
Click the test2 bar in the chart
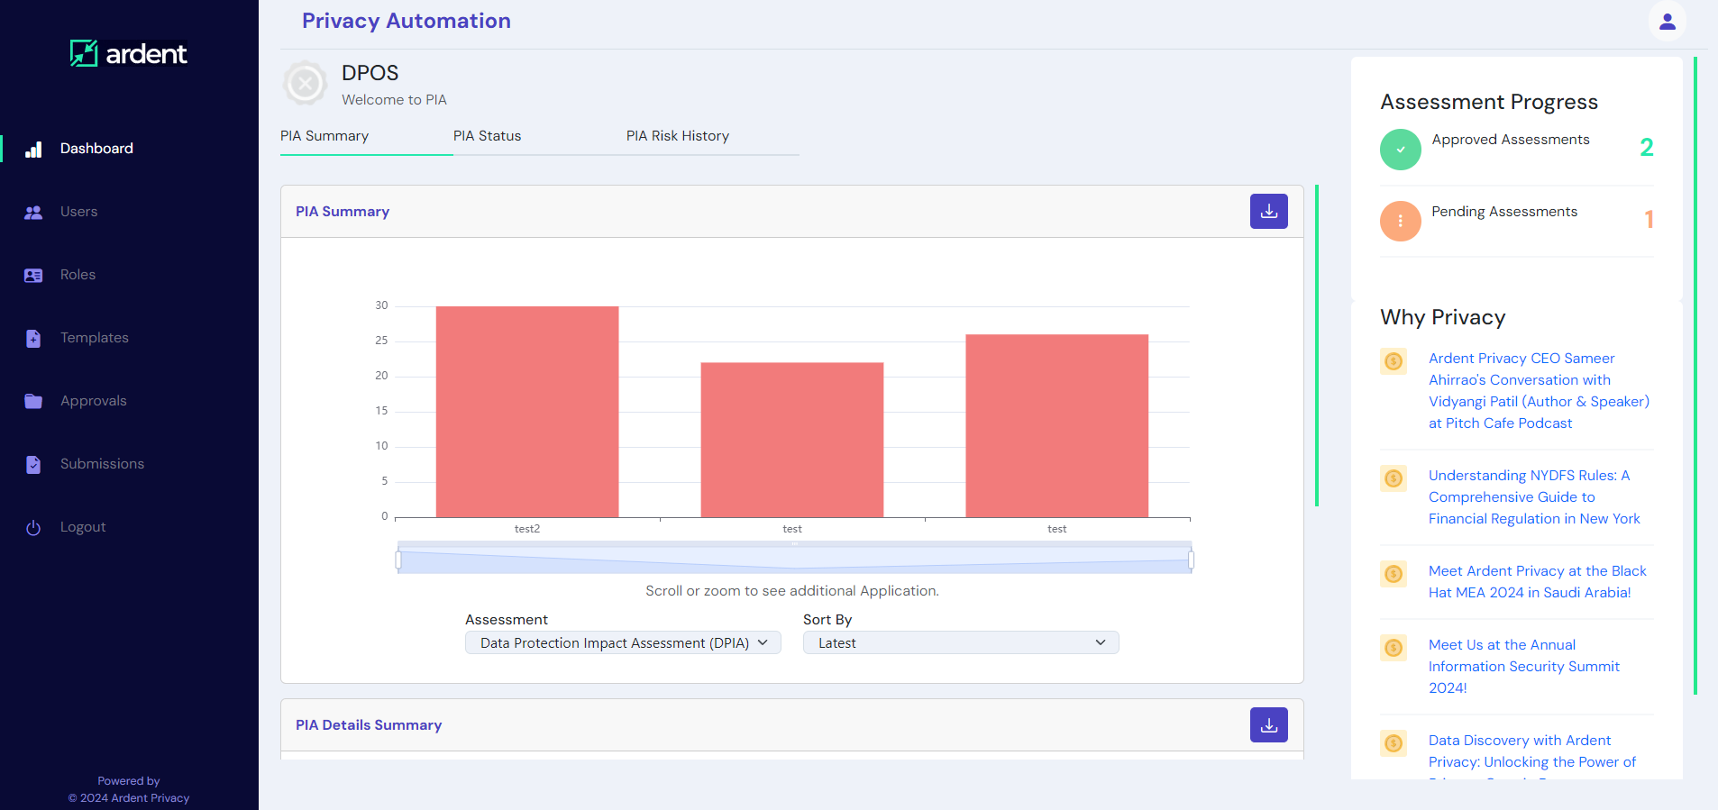pos(527,412)
